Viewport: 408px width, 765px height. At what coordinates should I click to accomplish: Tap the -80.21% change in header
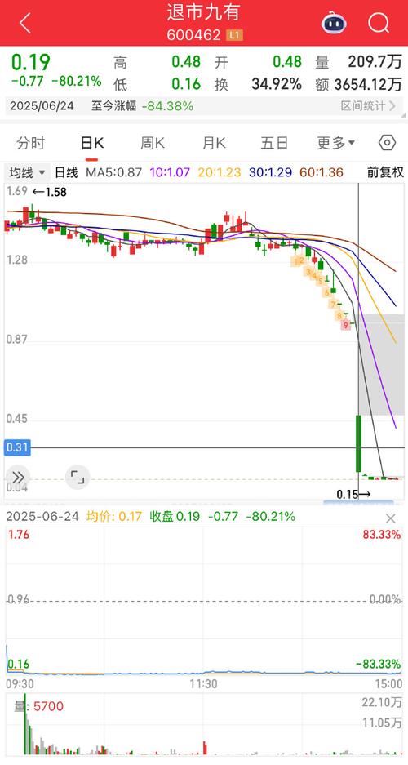pos(77,81)
